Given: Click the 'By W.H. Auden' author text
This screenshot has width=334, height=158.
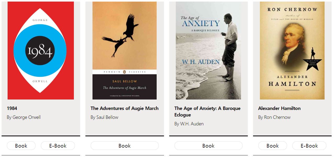Looking at the screenshot, I should (189, 124).
